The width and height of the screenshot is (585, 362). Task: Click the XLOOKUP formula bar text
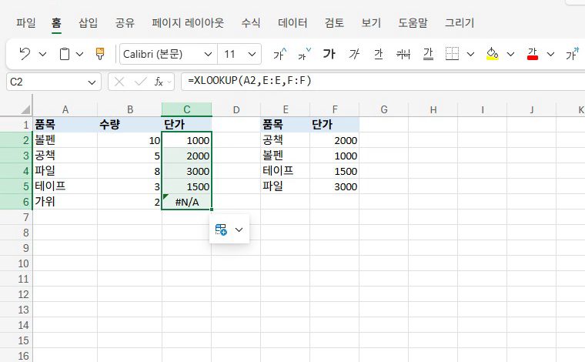tap(249, 81)
